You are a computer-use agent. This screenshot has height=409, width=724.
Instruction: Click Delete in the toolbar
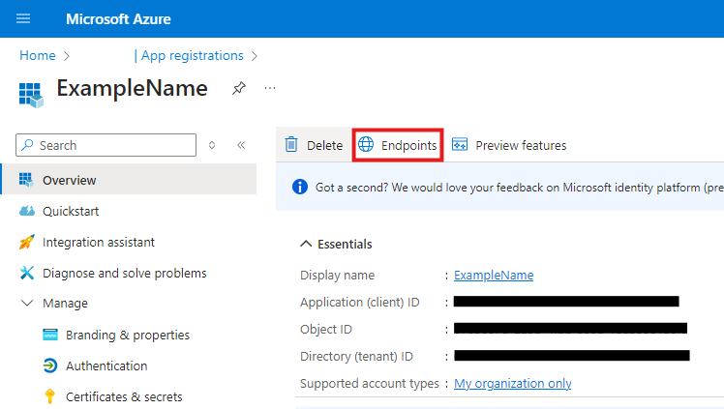[x=314, y=145]
